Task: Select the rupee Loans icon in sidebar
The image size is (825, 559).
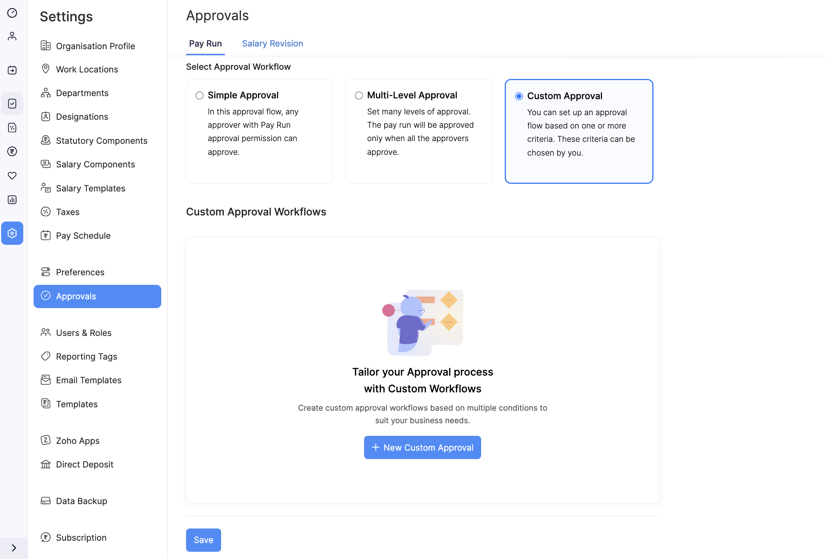Action: [x=12, y=151]
